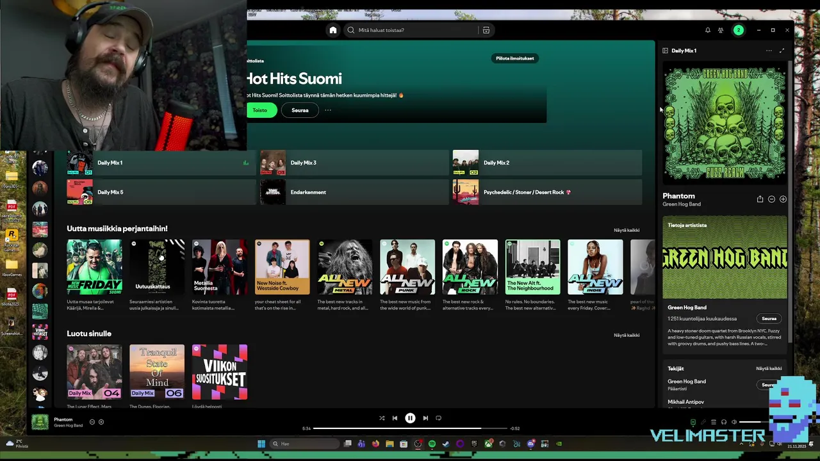Open Daily Mix 1 shortcut tile
Screen dimensions: 820x461
[161, 163]
